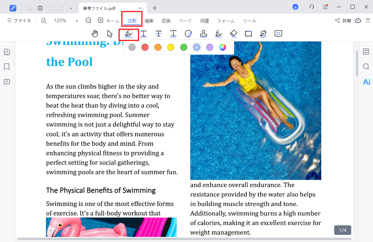
Task: Switch to the 保護 tab
Action: click(x=205, y=21)
